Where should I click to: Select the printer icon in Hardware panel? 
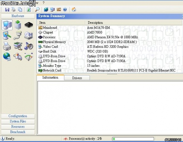7,46
